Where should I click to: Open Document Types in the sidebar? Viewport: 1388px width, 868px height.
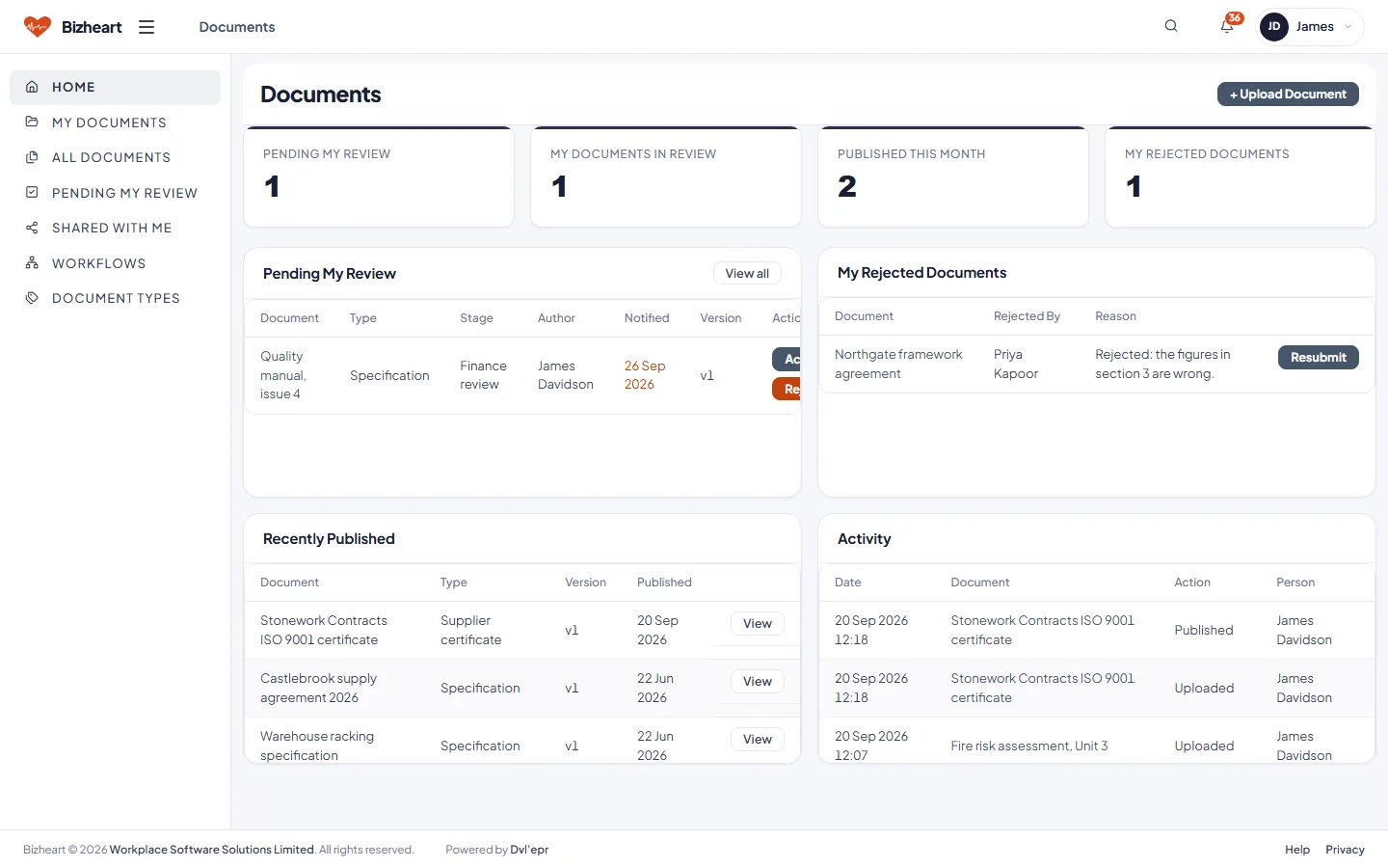tap(115, 298)
